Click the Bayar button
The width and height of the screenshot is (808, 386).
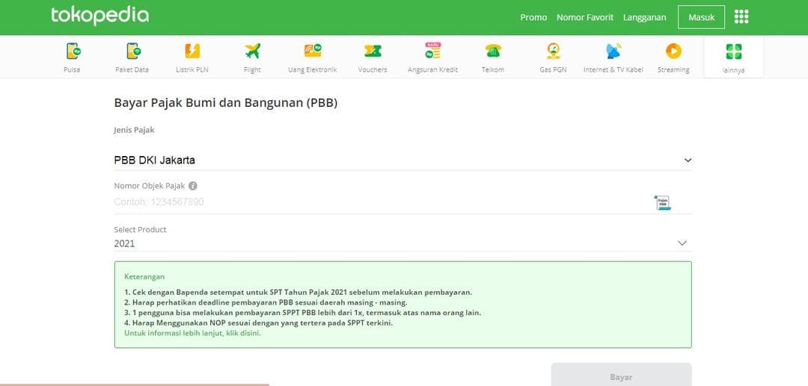(621, 376)
